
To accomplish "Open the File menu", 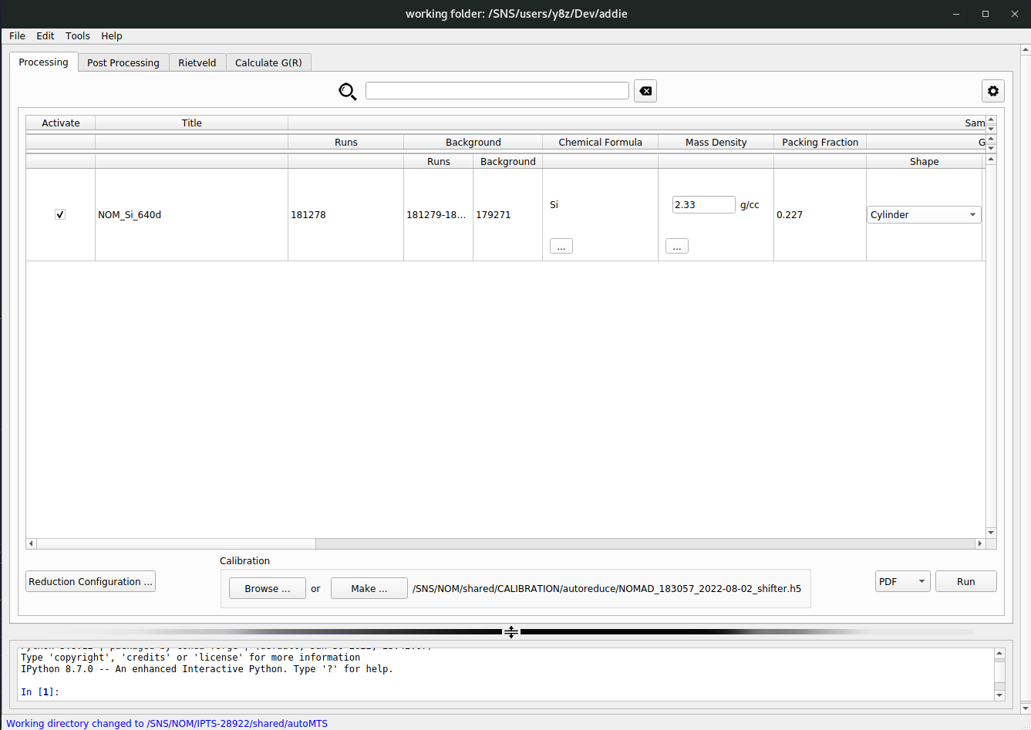I will tap(17, 36).
